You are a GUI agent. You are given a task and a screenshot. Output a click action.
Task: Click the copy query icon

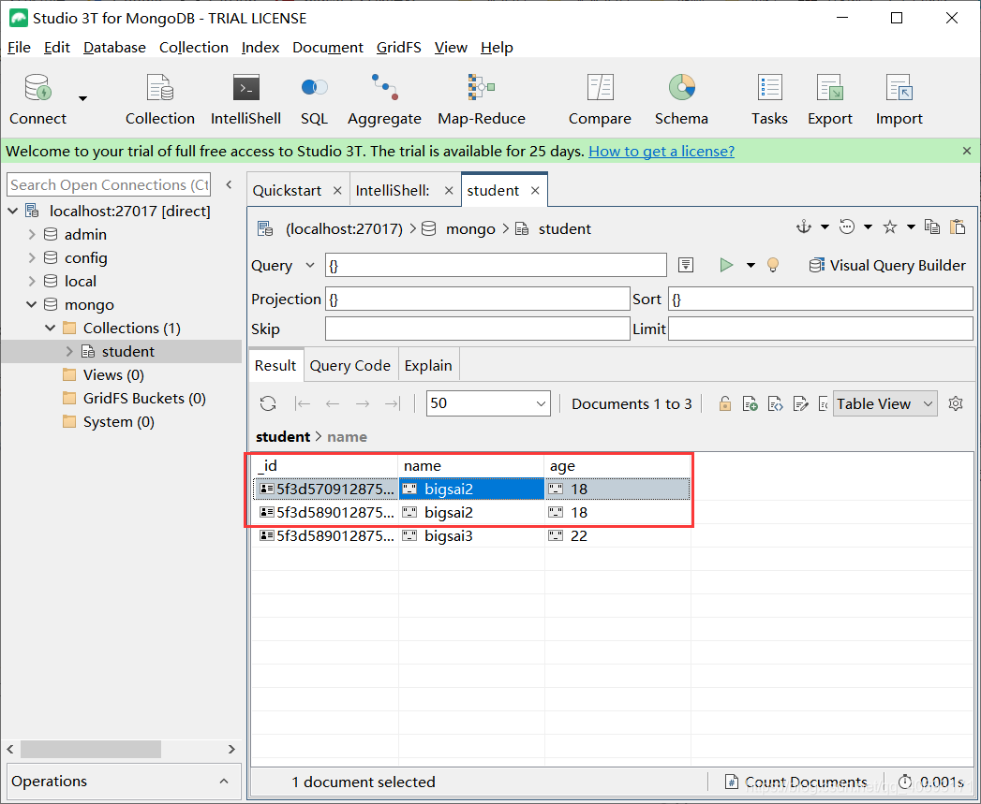[x=932, y=227]
